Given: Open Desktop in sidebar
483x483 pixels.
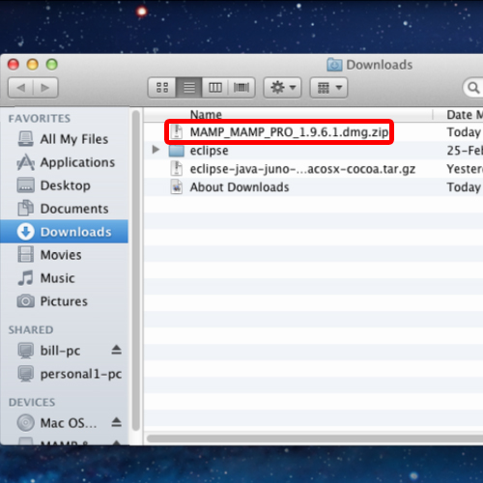Looking at the screenshot, I should coord(65,185).
